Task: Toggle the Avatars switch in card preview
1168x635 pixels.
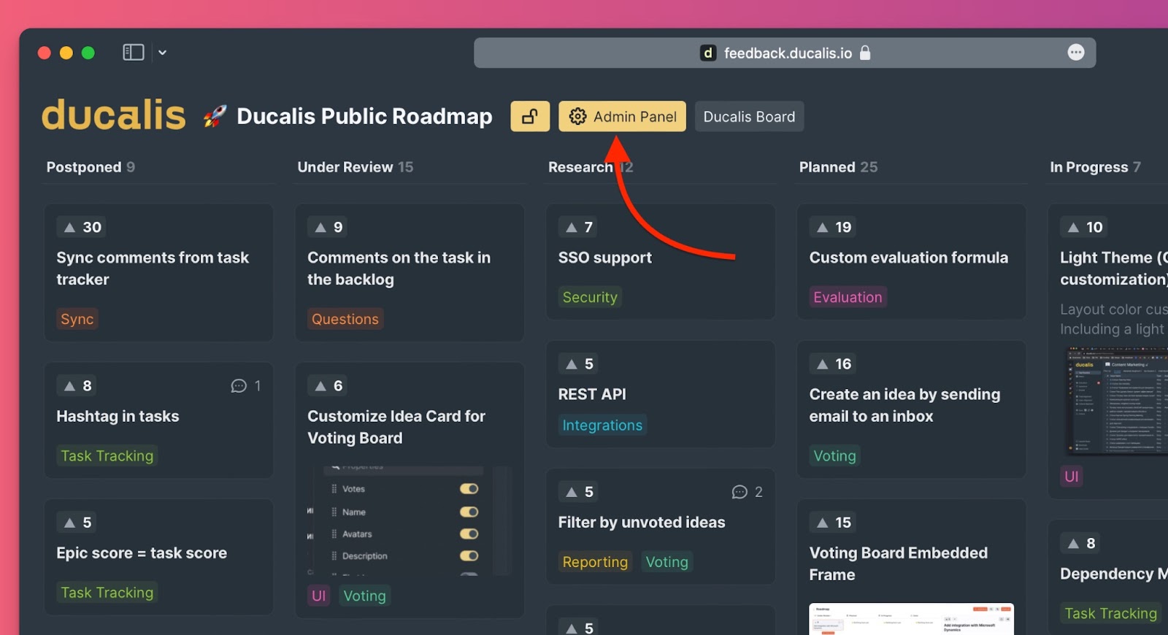Action: coord(469,534)
